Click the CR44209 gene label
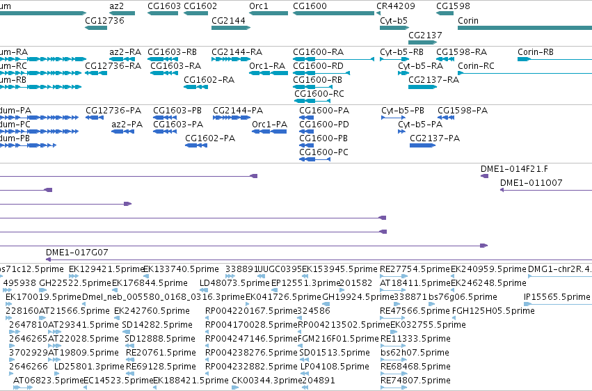 [x=395, y=6]
